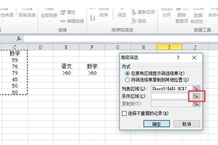Select the >60 cell under 数学 in column F

pyautogui.click(x=92, y=73)
